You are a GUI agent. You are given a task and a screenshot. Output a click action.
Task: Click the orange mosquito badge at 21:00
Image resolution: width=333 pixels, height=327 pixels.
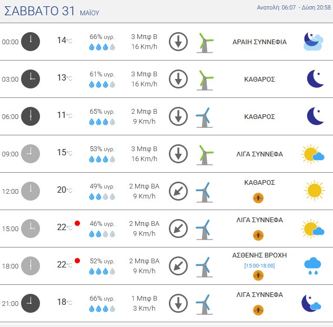(258, 310)
